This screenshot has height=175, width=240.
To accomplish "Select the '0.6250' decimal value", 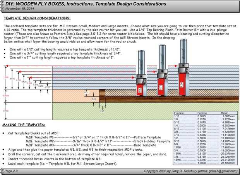I will pos(202,145).
